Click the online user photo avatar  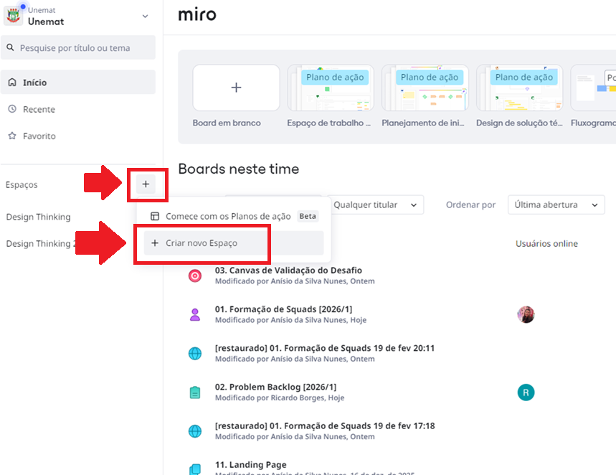(x=526, y=314)
